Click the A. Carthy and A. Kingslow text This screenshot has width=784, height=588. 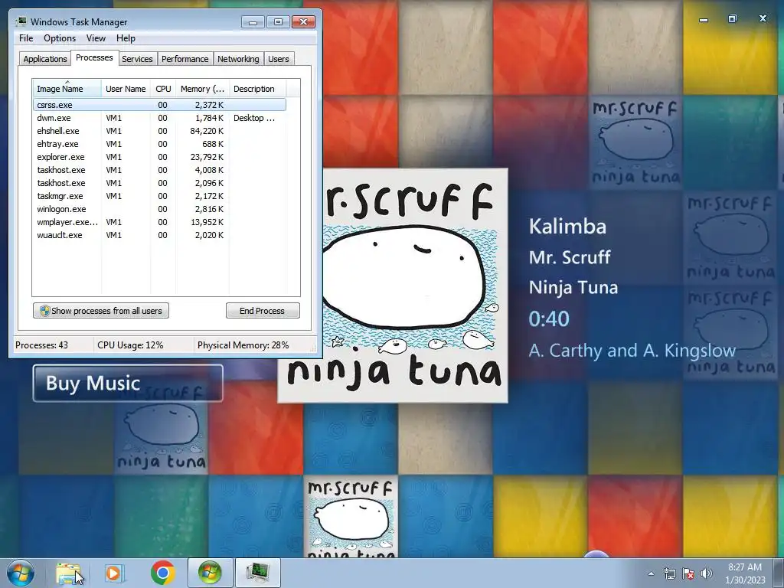point(632,351)
